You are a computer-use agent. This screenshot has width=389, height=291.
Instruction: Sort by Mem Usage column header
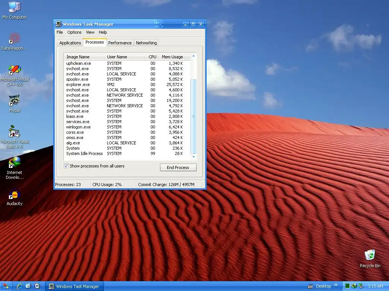click(x=172, y=57)
